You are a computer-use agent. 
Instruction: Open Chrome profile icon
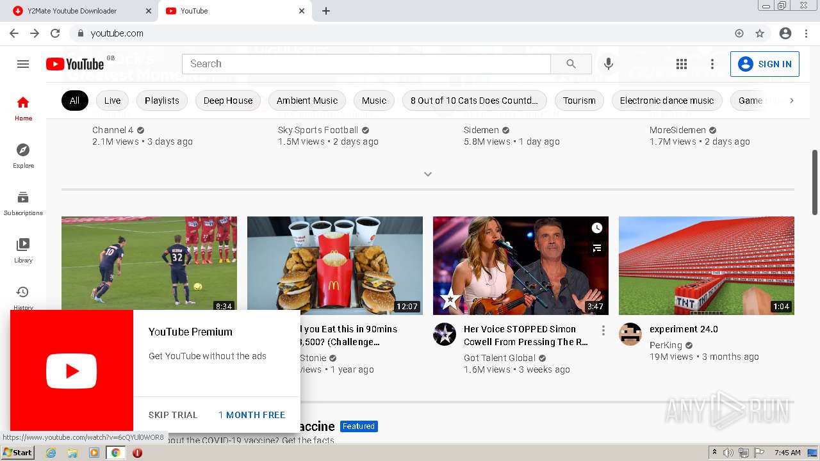[x=785, y=33]
